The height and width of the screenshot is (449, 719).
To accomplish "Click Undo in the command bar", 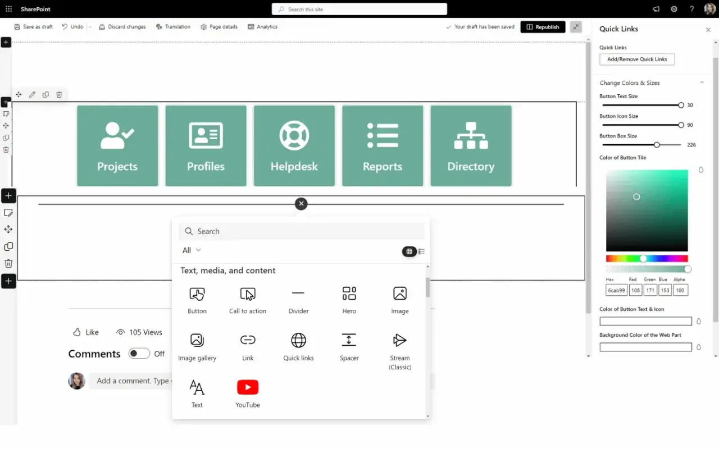I will click(72, 27).
